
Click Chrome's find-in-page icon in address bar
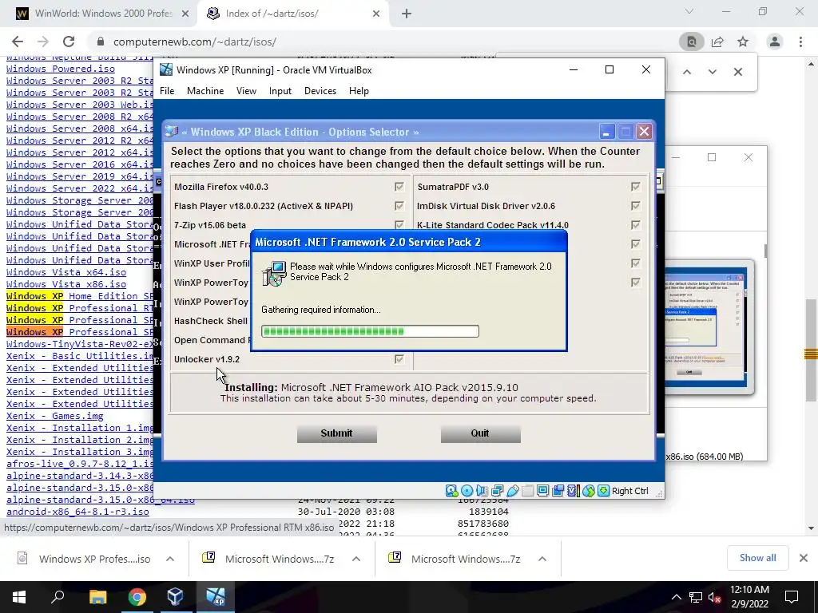(692, 42)
